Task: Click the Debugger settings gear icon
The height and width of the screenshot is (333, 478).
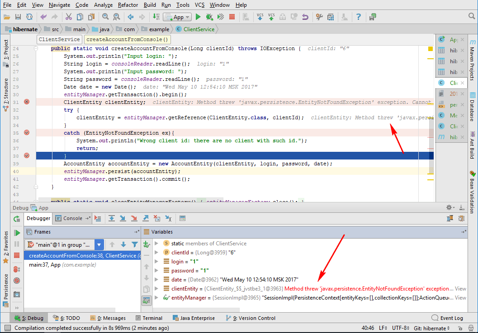Action: tap(450, 207)
